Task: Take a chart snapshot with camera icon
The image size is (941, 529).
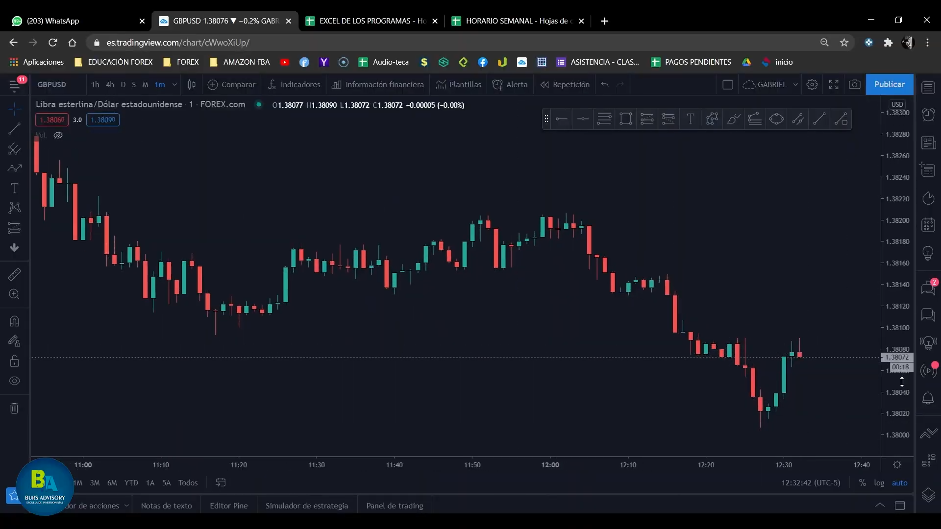Action: 855,84
